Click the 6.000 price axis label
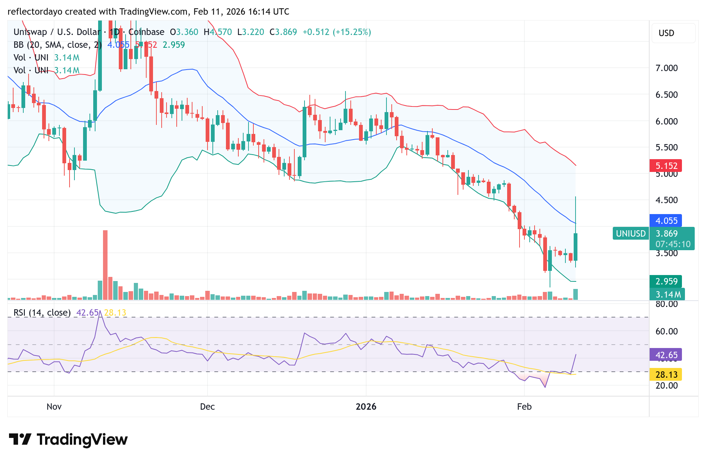The width and height of the screenshot is (706, 462). tap(667, 122)
